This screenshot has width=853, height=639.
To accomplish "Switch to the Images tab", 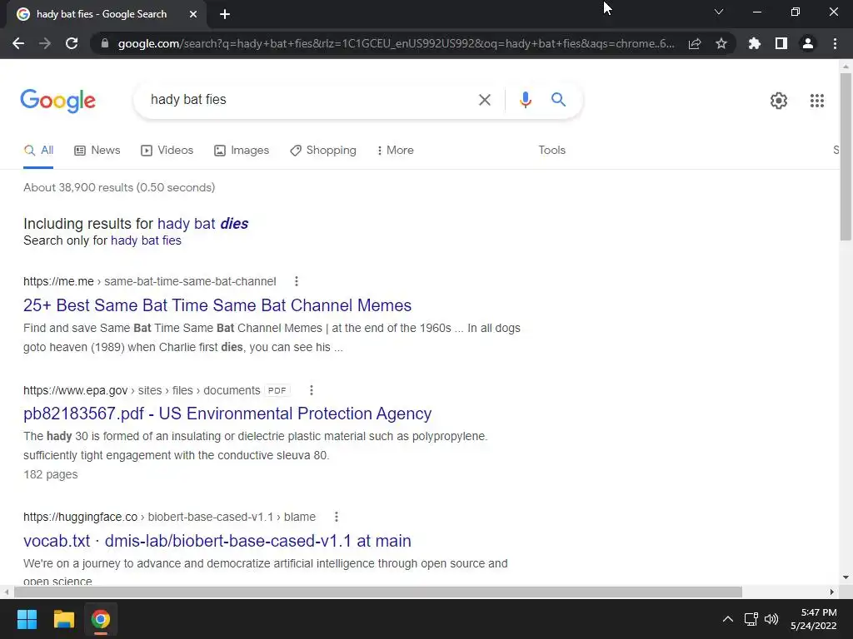I will point(241,151).
